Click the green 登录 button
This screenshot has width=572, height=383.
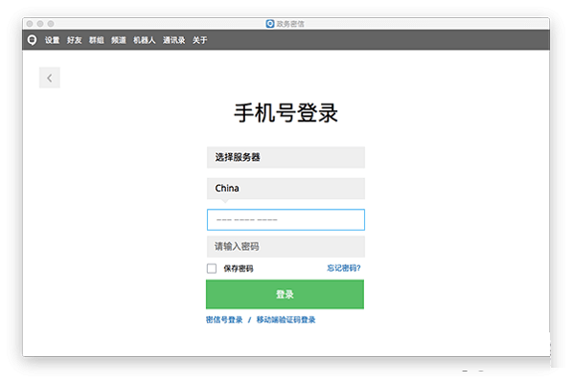pyautogui.click(x=285, y=295)
